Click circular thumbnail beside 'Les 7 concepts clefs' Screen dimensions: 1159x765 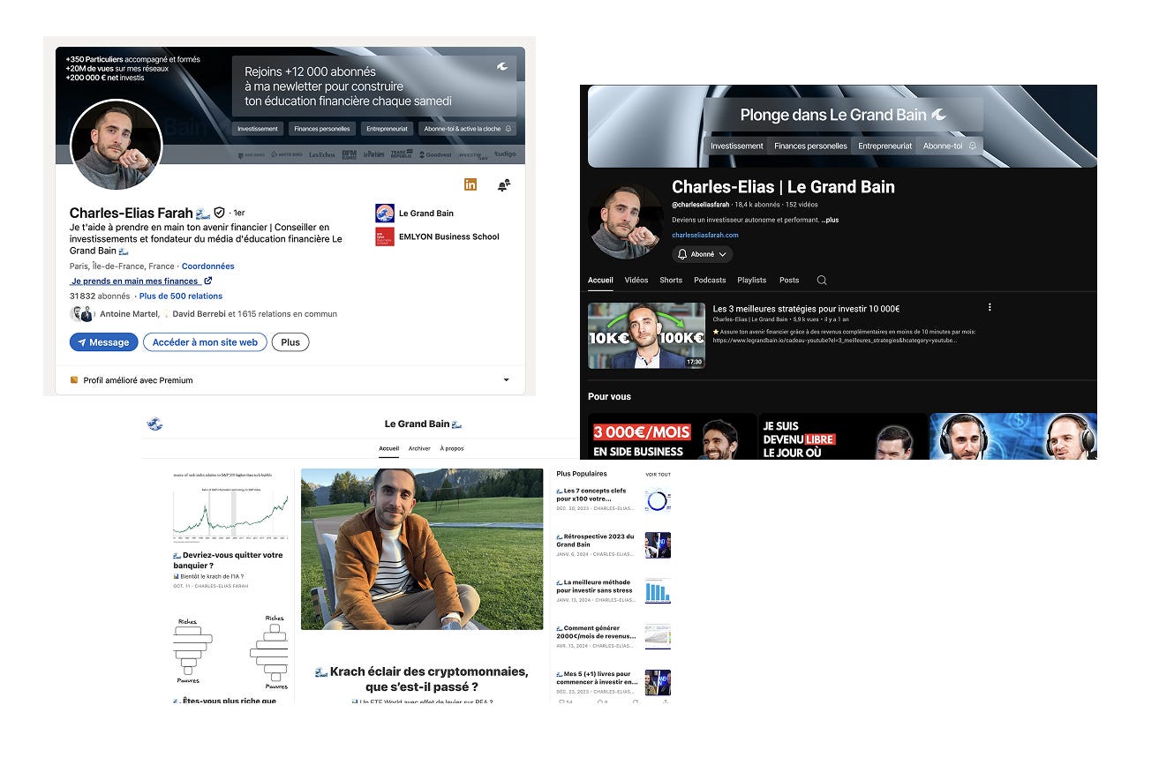click(x=658, y=499)
